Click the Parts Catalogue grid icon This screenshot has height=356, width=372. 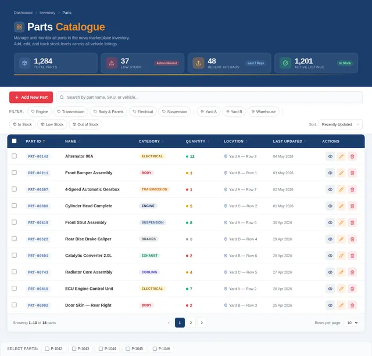pos(19,27)
